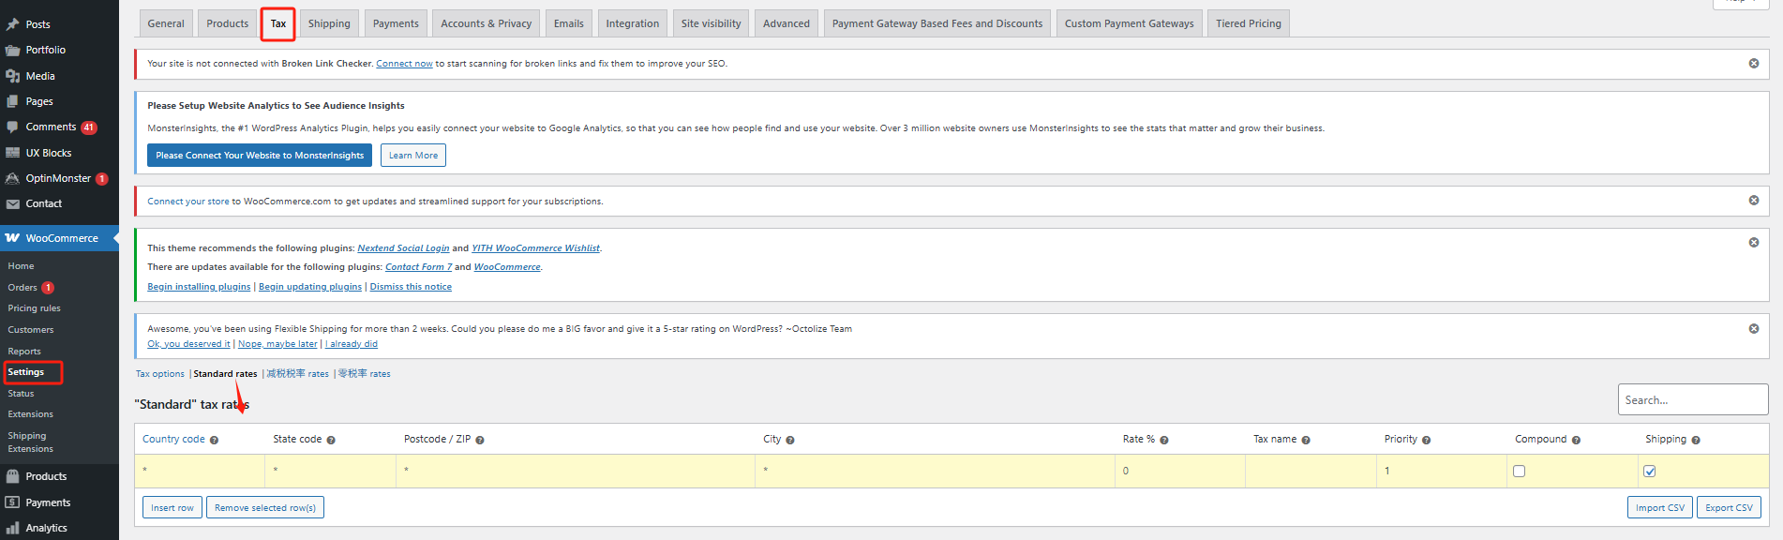
Task: Dismiss the WooCommerce.com connect notice
Action: [1754, 201]
